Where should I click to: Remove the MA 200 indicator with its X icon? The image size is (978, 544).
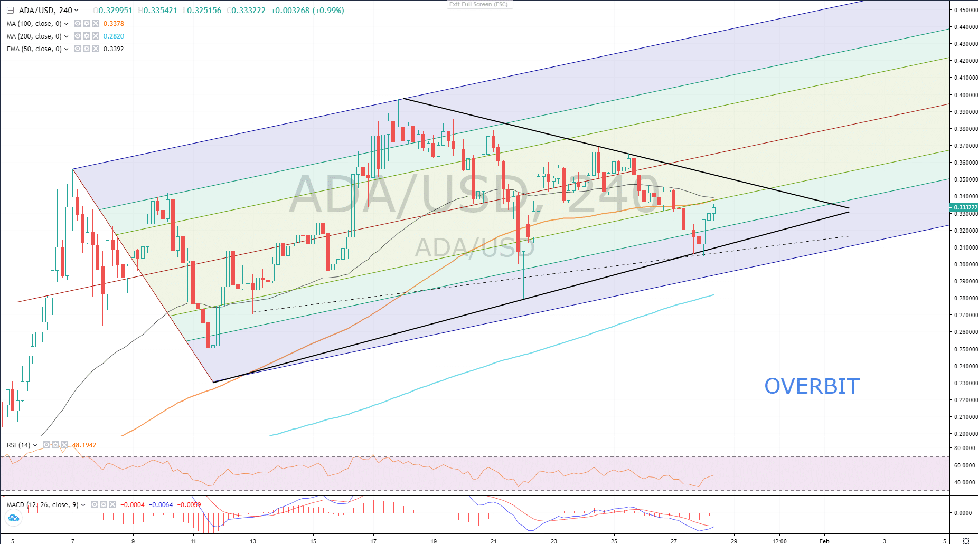pos(96,36)
